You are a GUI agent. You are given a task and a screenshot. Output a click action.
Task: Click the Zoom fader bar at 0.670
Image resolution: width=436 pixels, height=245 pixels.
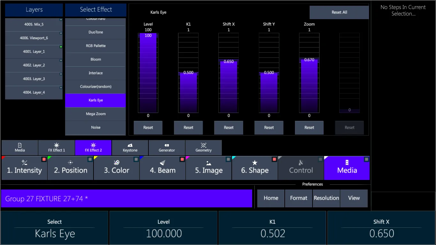309,85
